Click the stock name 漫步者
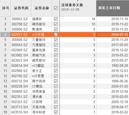129x115 pixels. 37,97
